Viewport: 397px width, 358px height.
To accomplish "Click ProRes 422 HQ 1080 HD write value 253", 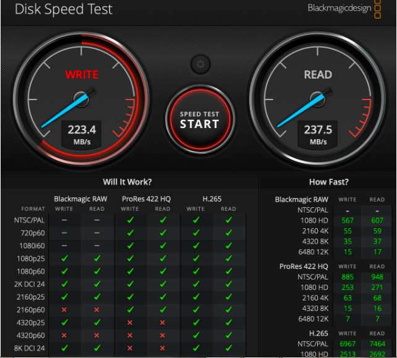I will tap(348, 288).
